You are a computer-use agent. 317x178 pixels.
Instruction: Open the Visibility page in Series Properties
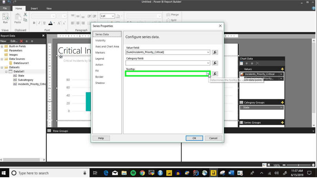100,40
